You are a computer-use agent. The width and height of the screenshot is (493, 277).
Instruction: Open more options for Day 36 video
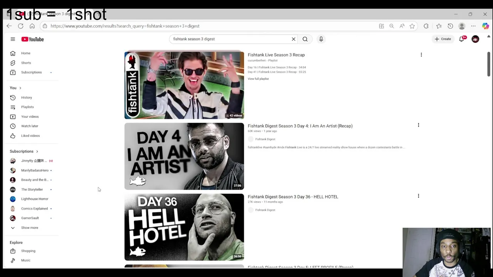418,196
